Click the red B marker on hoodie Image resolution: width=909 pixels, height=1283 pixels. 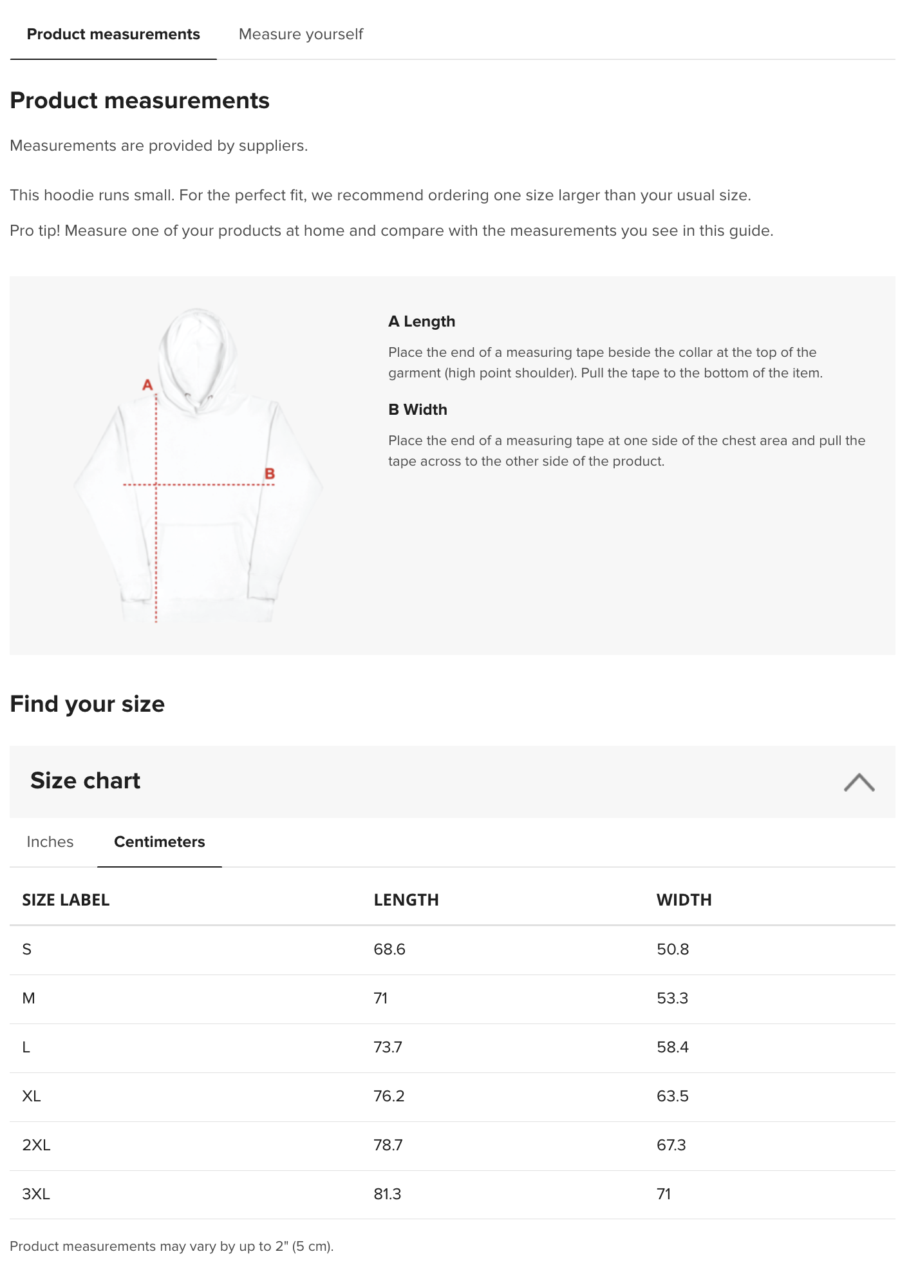270,473
